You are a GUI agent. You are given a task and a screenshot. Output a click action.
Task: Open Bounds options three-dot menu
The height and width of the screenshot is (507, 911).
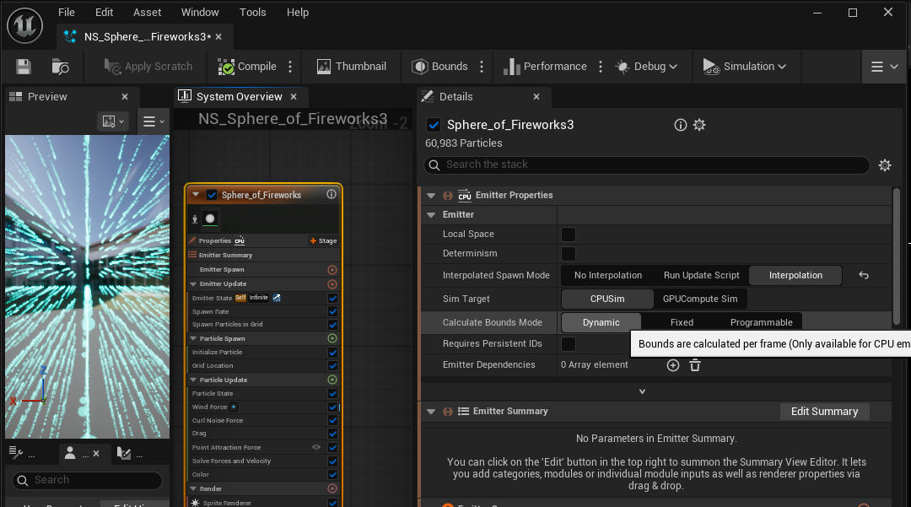pyautogui.click(x=482, y=67)
